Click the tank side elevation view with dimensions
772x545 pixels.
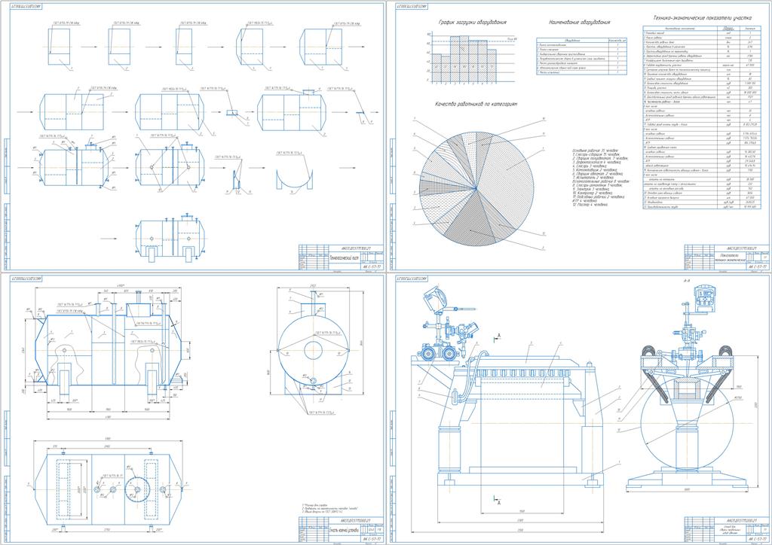tap(109, 352)
